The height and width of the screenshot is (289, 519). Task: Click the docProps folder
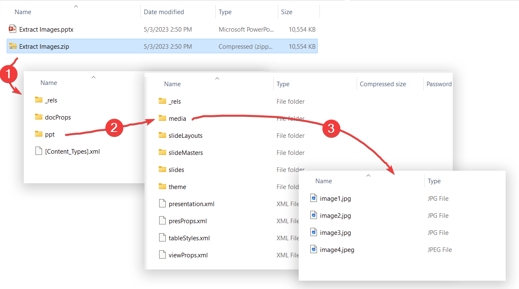pyautogui.click(x=54, y=117)
